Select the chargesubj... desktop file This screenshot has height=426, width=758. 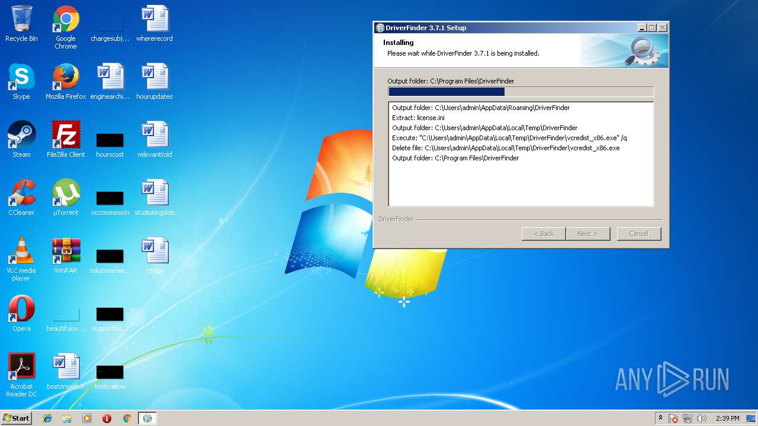pyautogui.click(x=110, y=27)
